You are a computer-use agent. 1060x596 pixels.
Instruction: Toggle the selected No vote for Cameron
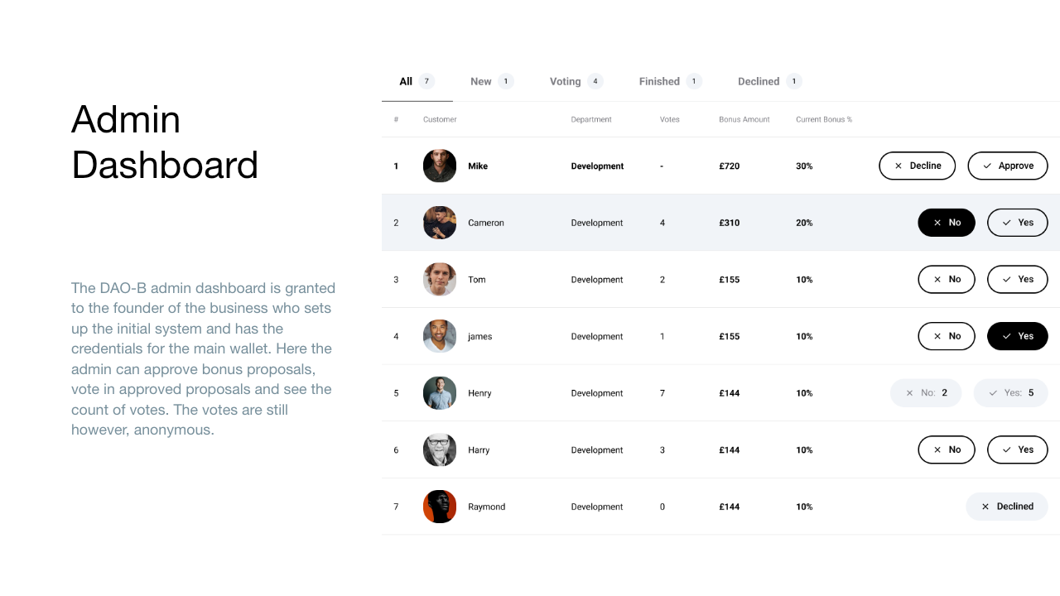click(947, 223)
